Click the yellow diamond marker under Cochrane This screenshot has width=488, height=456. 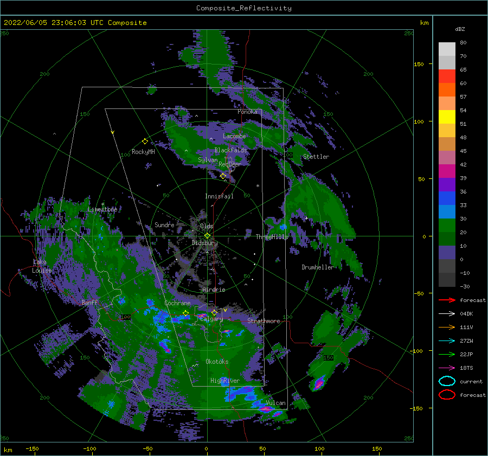click(x=185, y=313)
